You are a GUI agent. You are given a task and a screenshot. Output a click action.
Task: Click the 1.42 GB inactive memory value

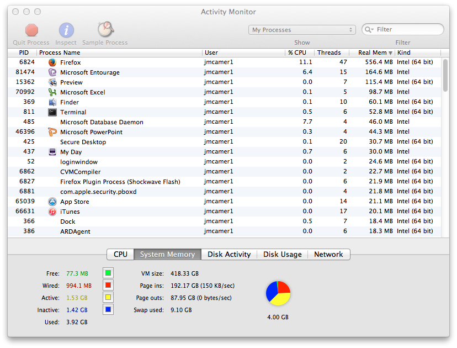coord(77,310)
